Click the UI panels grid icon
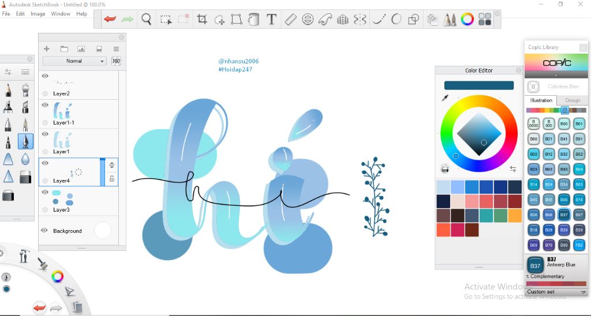The image size is (591, 316). tap(485, 19)
